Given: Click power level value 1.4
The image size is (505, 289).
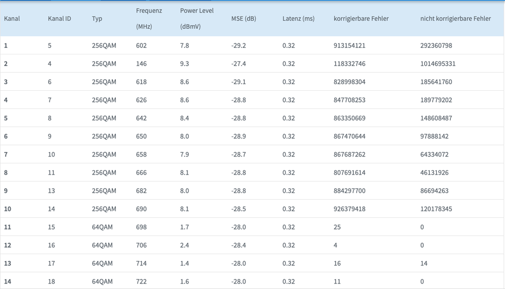Looking at the screenshot, I should click(185, 264).
